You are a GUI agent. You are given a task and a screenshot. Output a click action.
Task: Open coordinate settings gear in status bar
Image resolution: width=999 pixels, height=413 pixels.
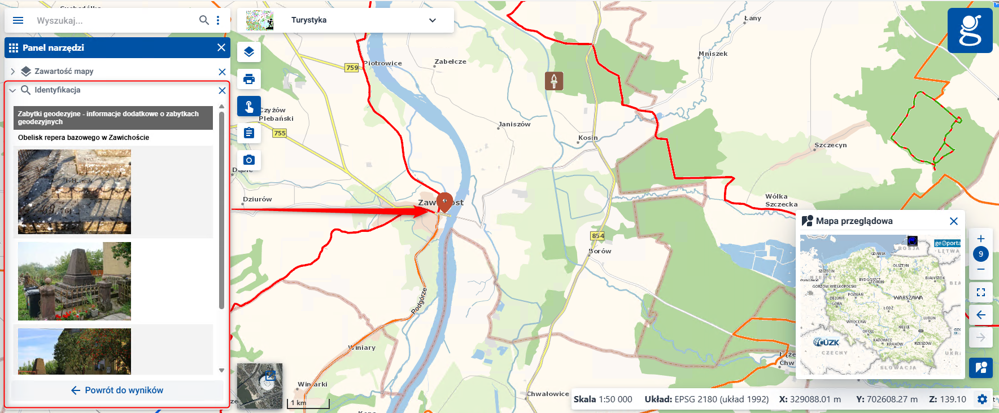pos(982,399)
